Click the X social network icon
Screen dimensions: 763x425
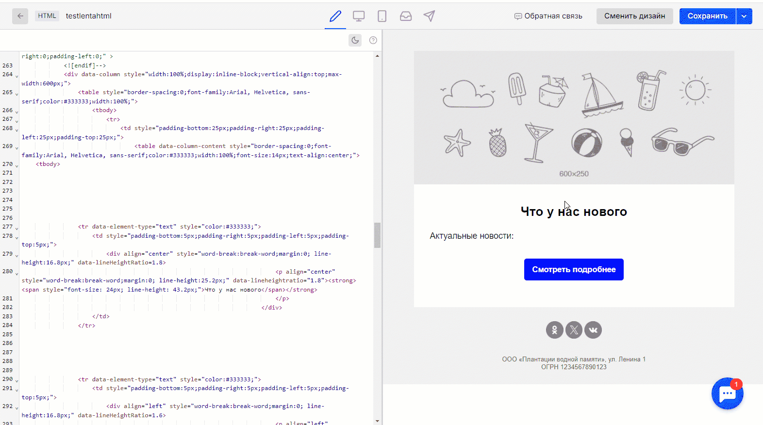[574, 330]
